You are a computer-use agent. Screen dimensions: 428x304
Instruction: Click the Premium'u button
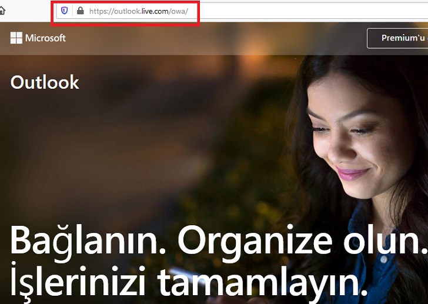coord(397,38)
